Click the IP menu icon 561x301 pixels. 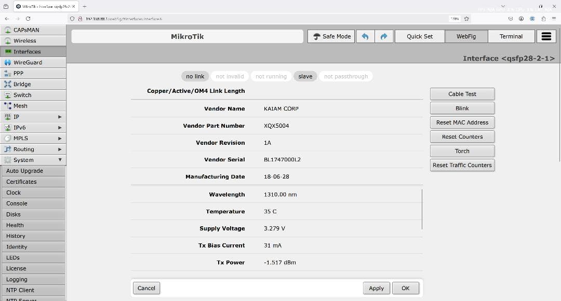coord(7,117)
